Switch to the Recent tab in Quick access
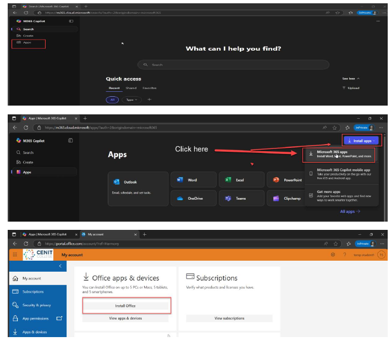This screenshot has height=347, width=391. (x=114, y=88)
